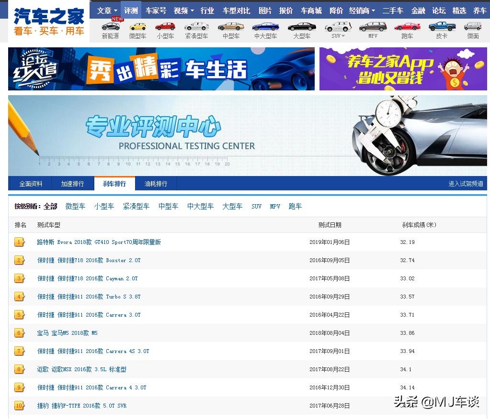
Task: Filter rankings by 微型车 level
Action: (75, 206)
